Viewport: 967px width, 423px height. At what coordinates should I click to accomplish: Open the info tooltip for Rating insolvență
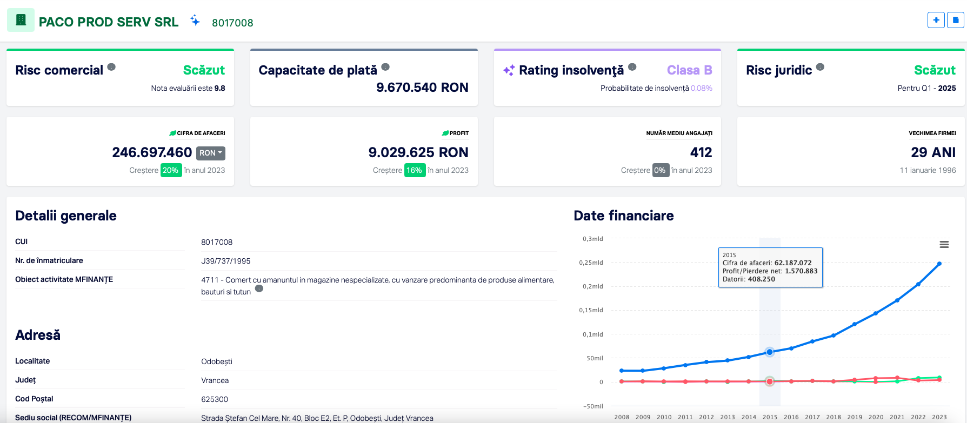click(632, 67)
